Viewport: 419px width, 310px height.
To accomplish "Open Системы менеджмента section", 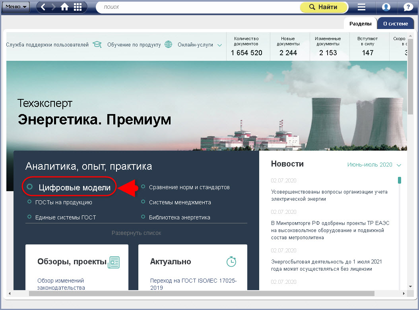I will click(180, 202).
